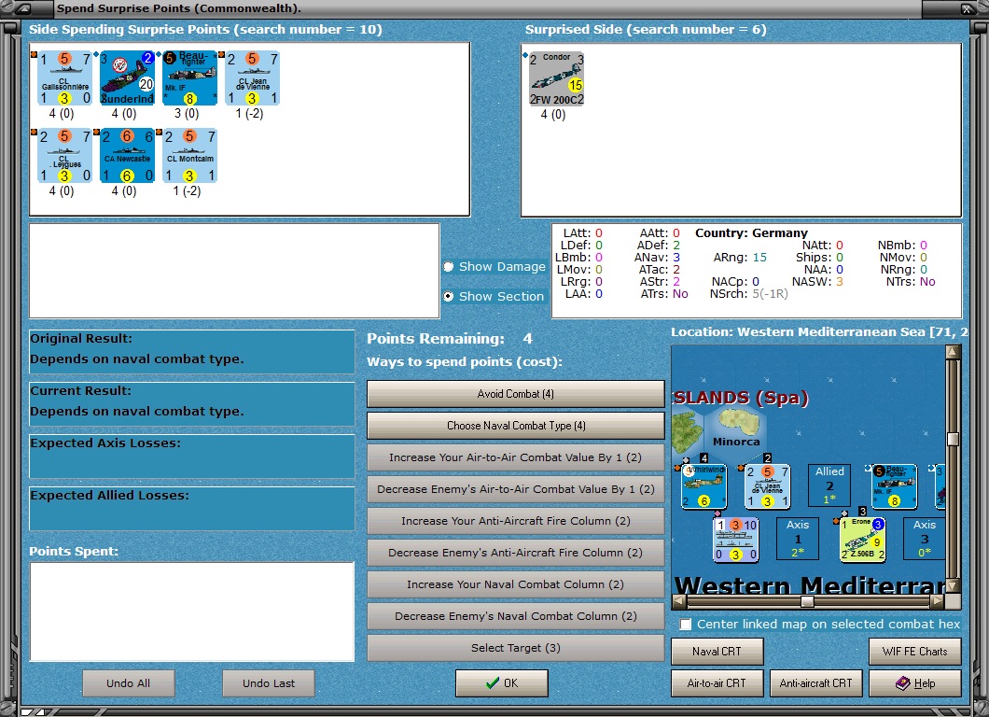Click the Undo All button

[128, 682]
